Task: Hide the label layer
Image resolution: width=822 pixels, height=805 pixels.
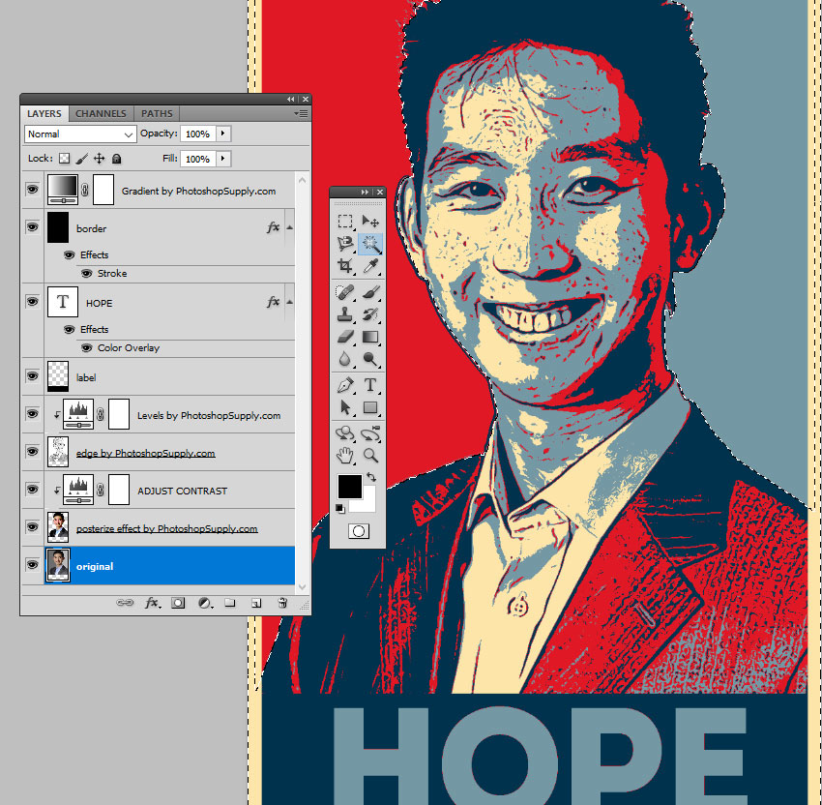Action: point(33,376)
